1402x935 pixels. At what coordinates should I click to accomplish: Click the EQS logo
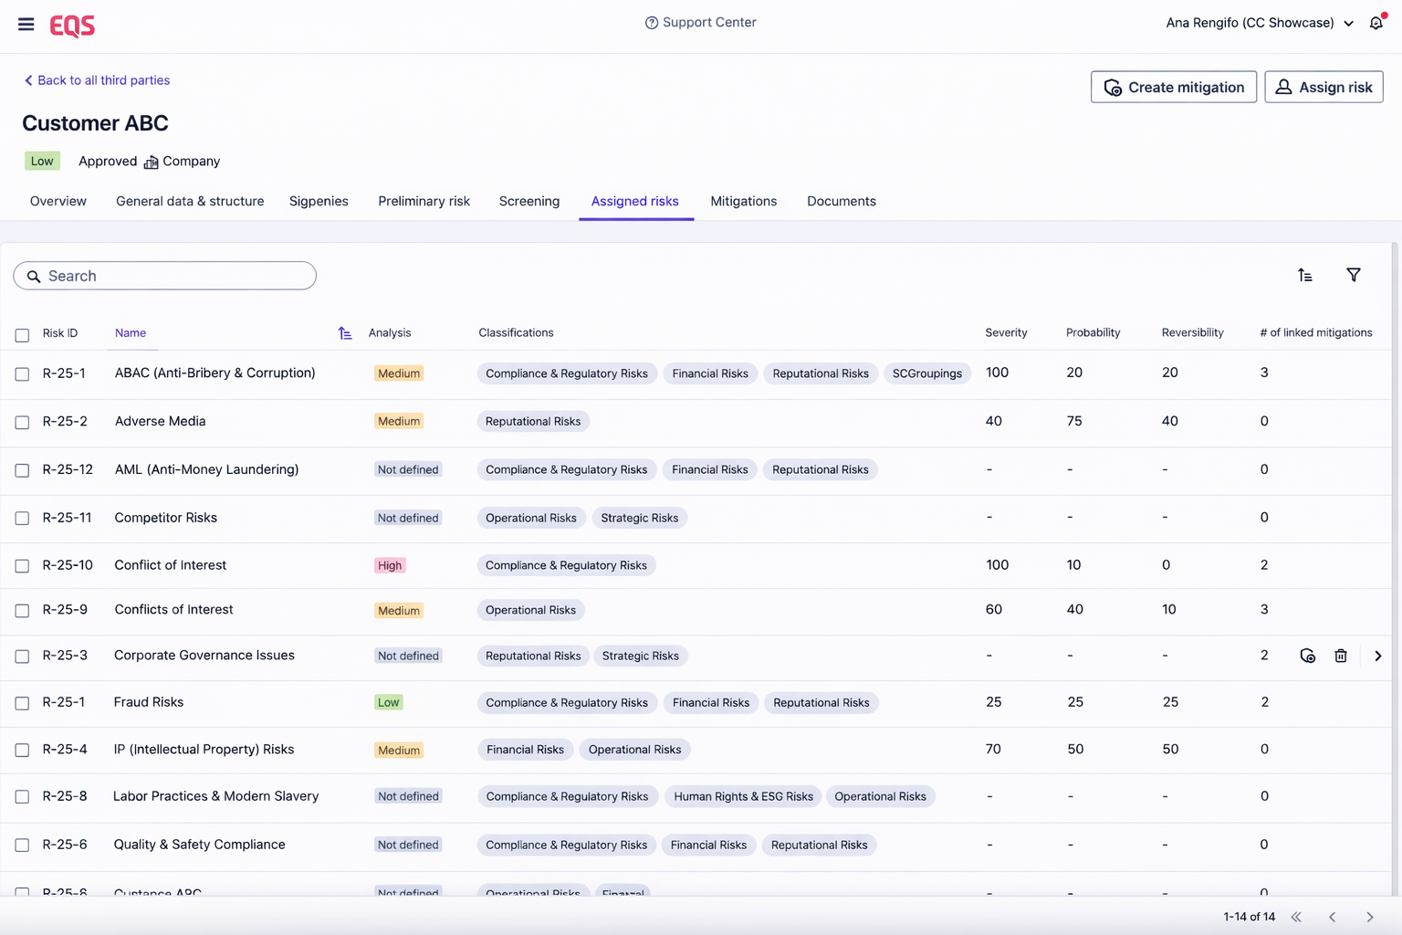click(72, 26)
